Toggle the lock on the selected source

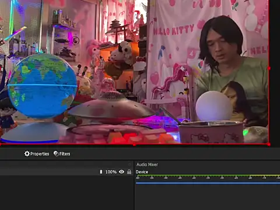[x=129, y=171]
